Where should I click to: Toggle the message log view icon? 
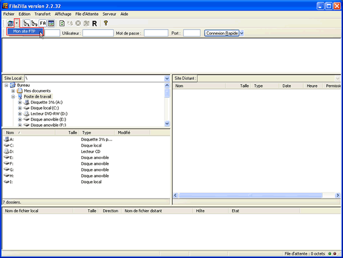click(x=51, y=23)
